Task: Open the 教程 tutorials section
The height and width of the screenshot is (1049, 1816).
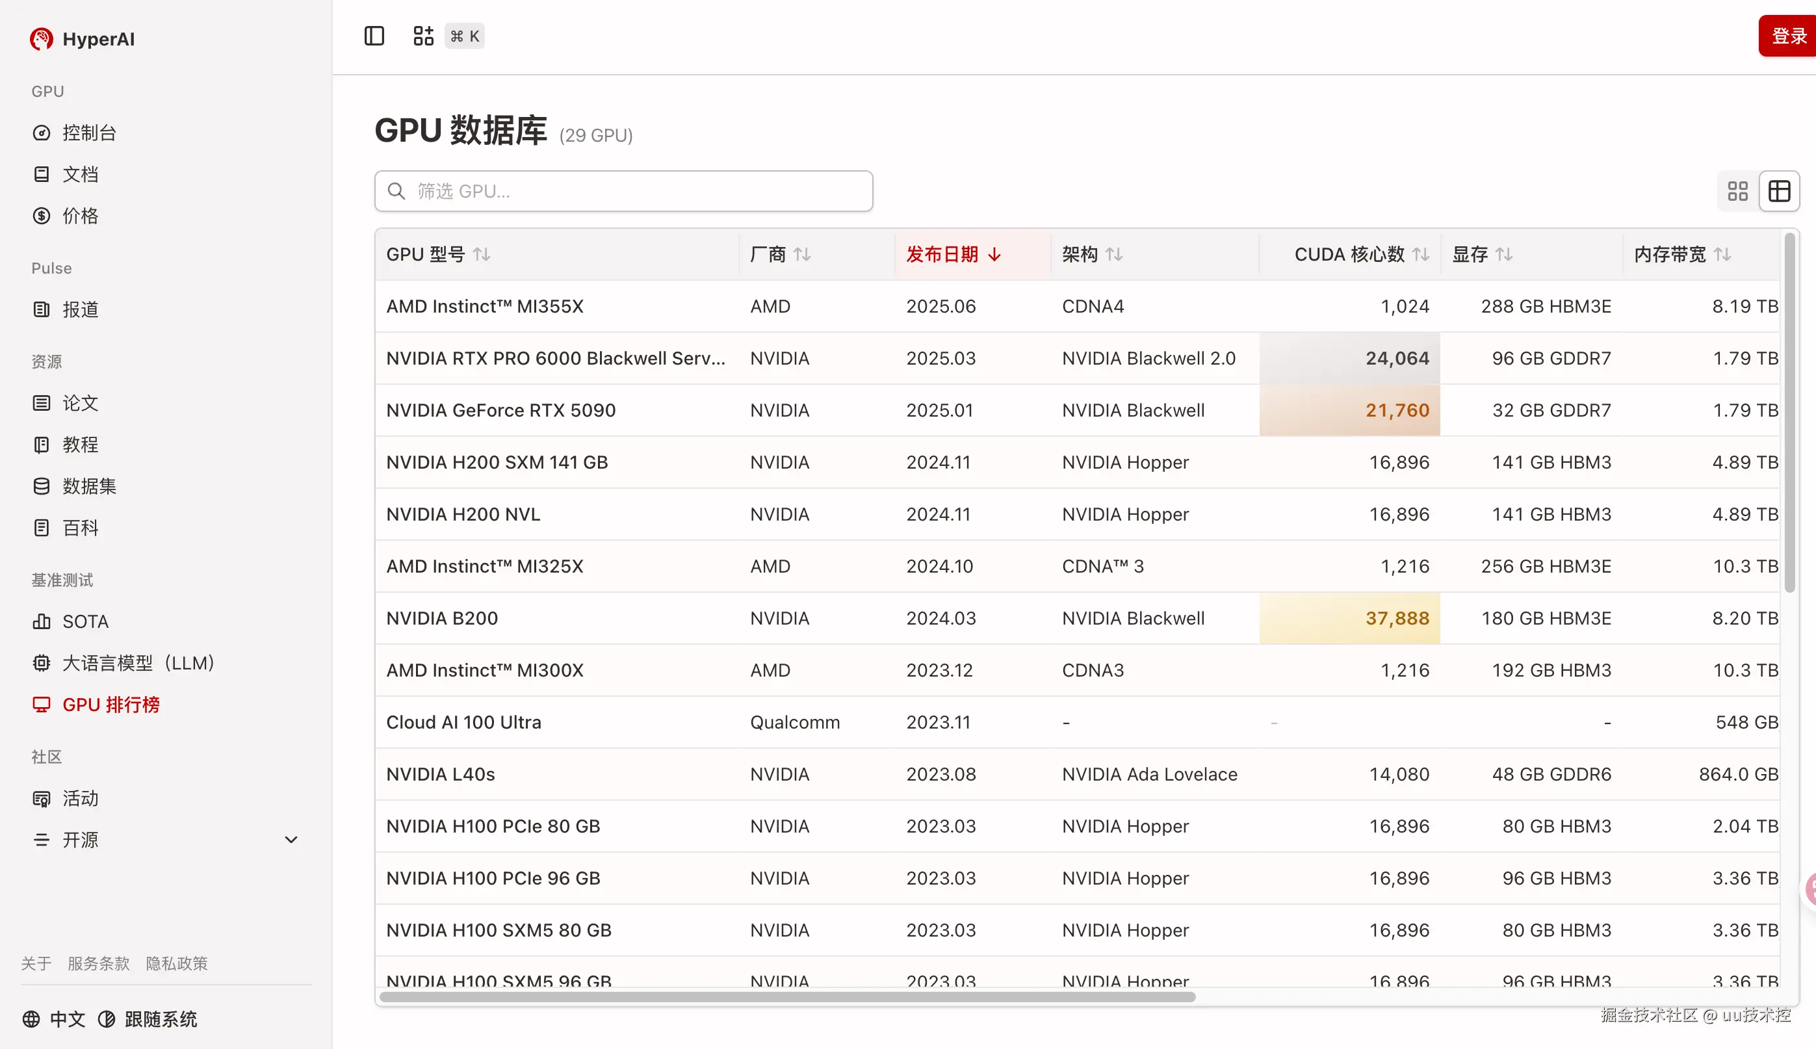Action: 80,444
